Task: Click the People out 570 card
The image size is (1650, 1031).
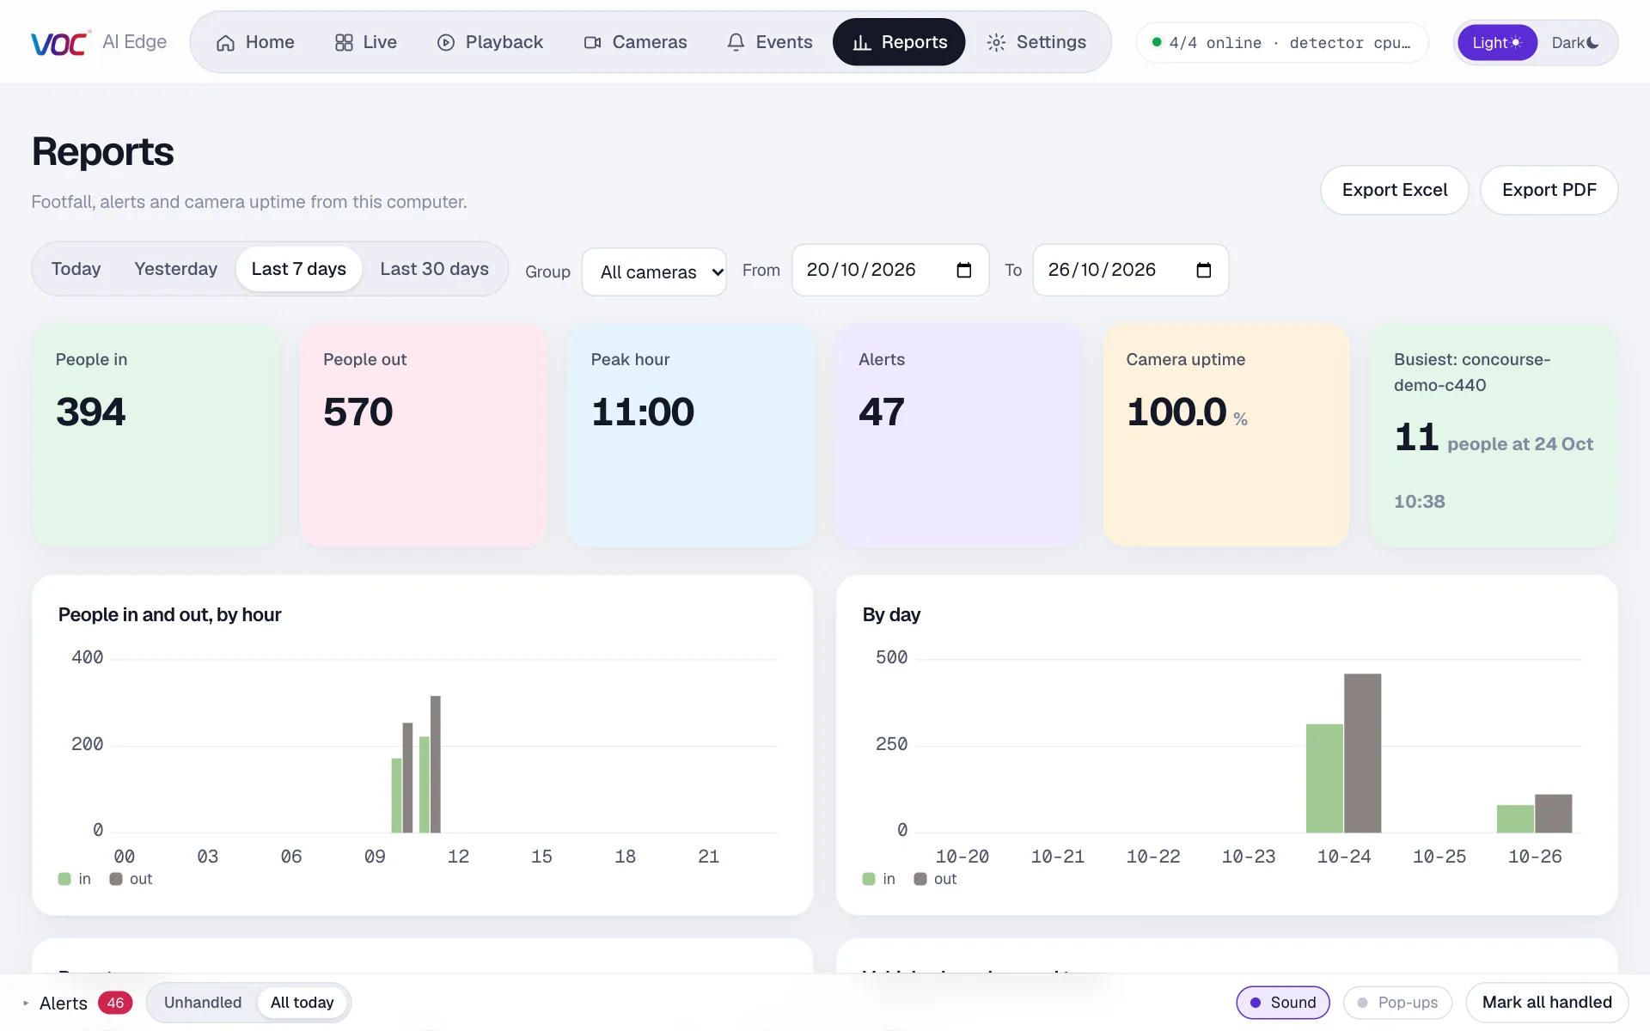Action: click(423, 436)
